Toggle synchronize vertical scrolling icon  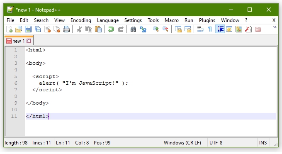(178, 29)
